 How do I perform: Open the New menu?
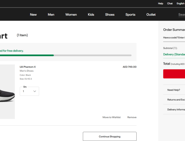pos(33,15)
